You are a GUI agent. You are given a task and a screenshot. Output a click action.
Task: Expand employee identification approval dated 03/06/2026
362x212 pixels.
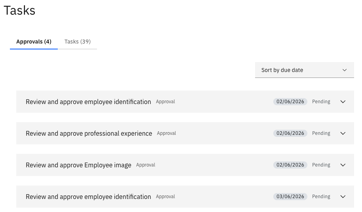click(x=343, y=197)
